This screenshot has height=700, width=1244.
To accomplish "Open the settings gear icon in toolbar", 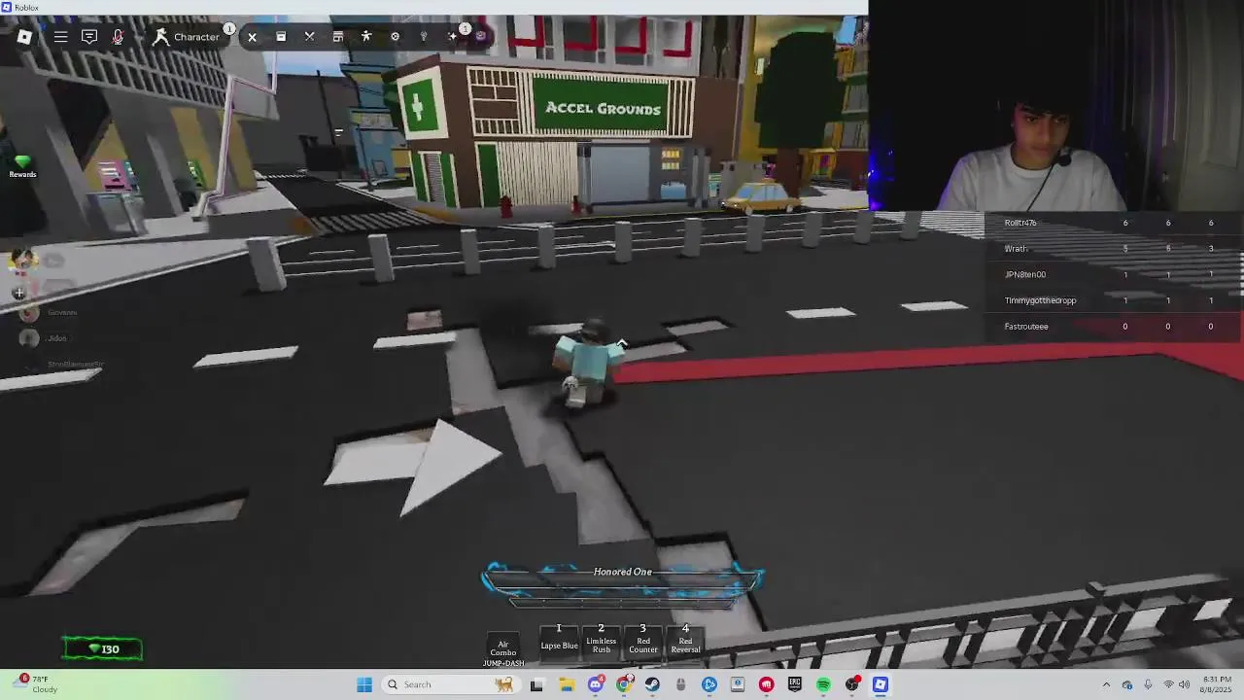I will click(x=395, y=37).
